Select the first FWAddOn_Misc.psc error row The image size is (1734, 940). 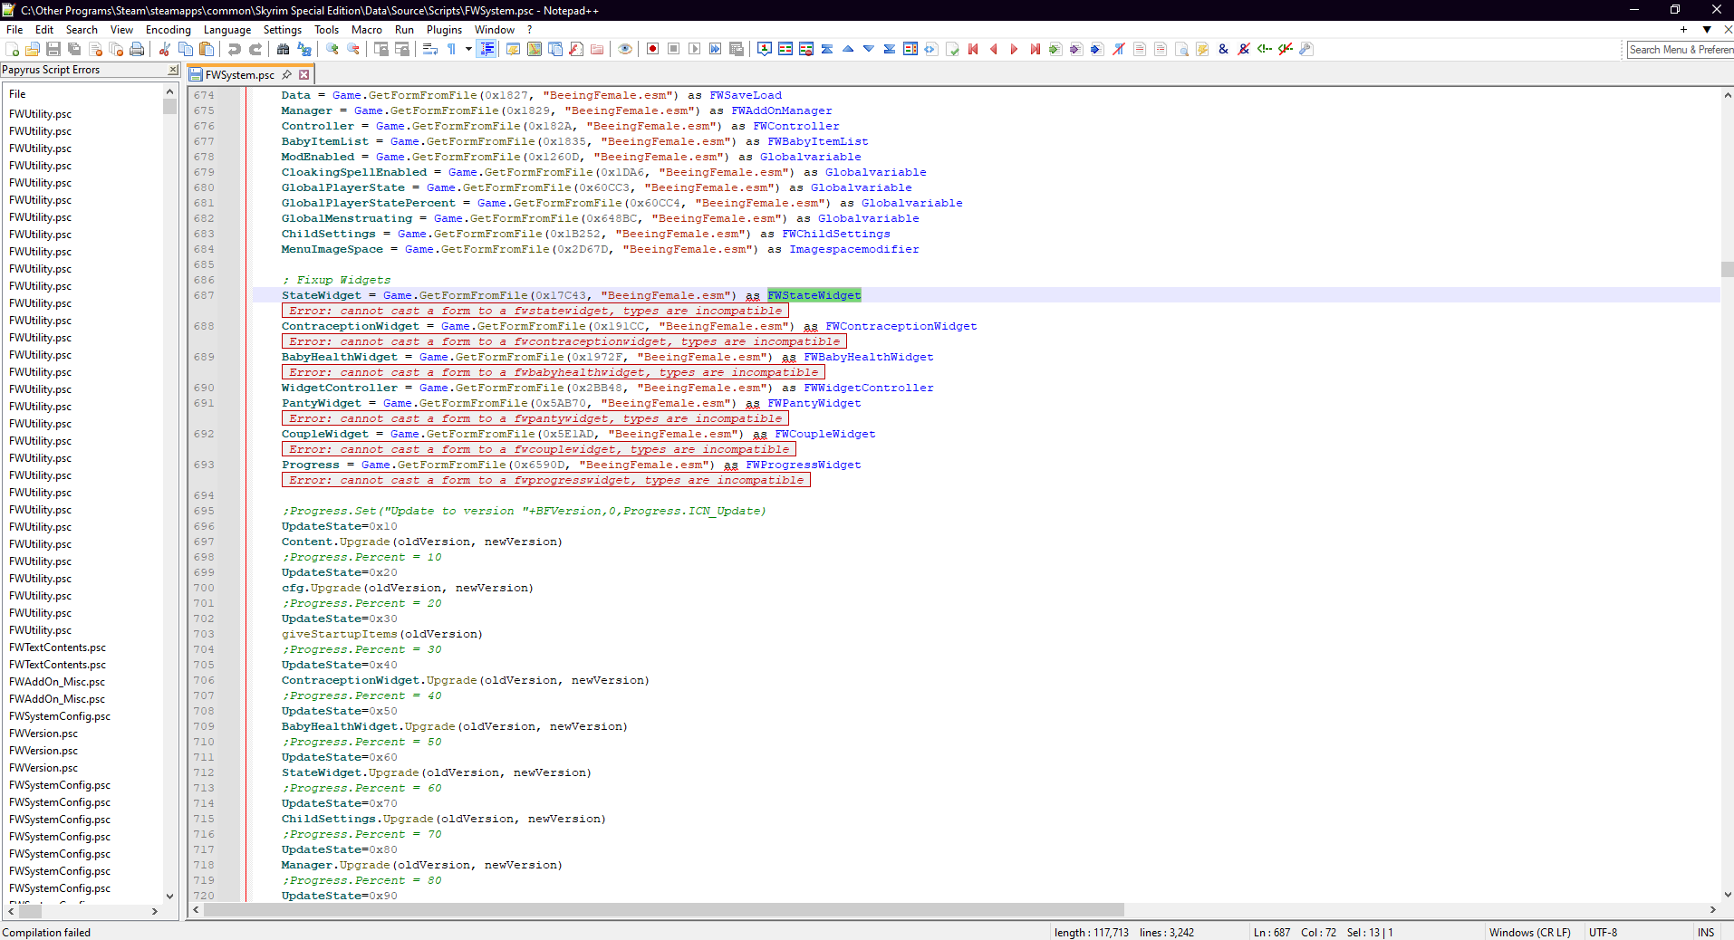pos(57,682)
